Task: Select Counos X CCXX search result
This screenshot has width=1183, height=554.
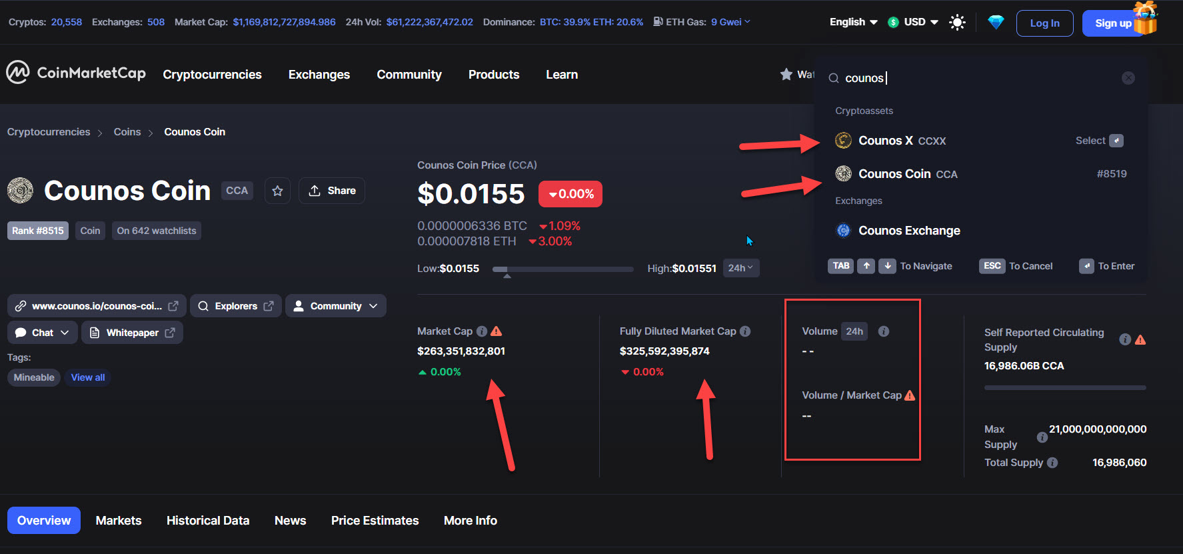Action: pyautogui.click(x=980, y=141)
